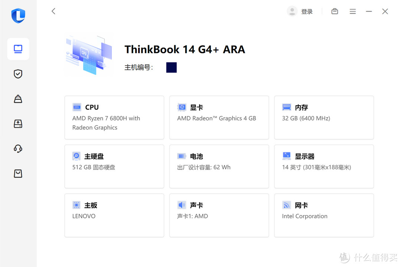Click the Lenovo PC Manager logo
The width and height of the screenshot is (401, 267).
click(x=18, y=16)
